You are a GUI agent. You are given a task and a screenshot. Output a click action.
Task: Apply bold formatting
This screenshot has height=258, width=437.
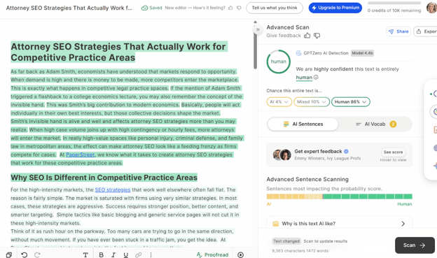point(101,255)
